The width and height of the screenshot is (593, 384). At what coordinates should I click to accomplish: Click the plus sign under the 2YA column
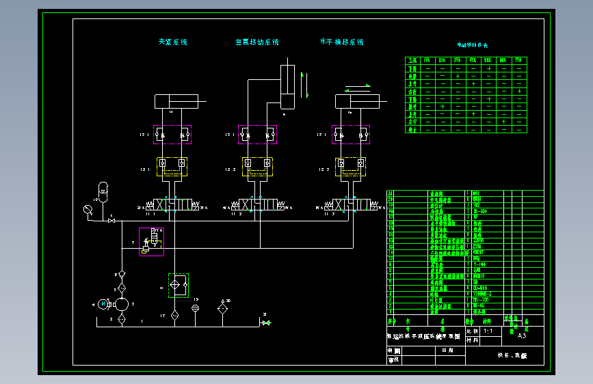point(443,107)
